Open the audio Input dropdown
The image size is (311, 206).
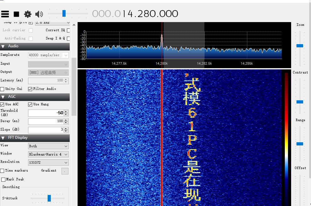point(48,64)
